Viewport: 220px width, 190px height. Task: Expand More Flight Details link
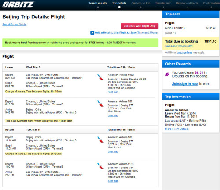pos(177,129)
